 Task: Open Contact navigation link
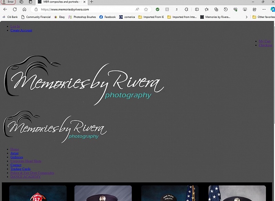point(16,165)
